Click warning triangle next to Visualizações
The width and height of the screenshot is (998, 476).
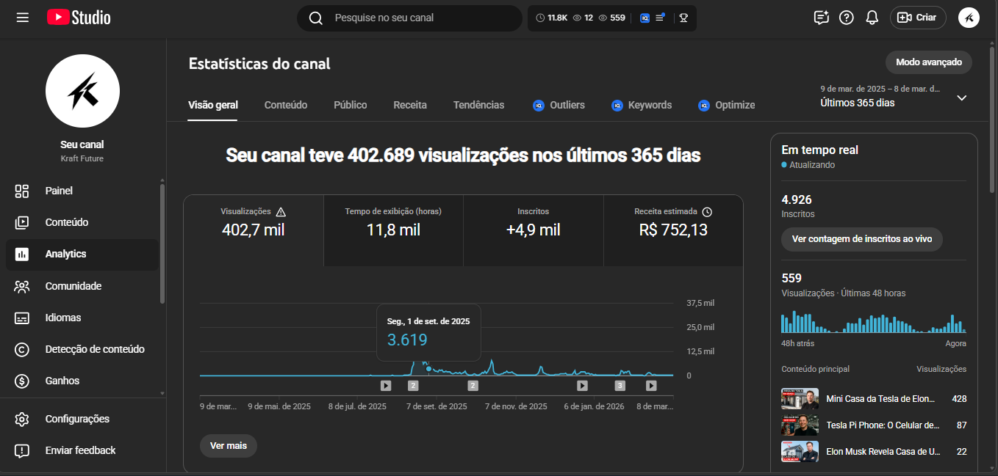point(281,211)
